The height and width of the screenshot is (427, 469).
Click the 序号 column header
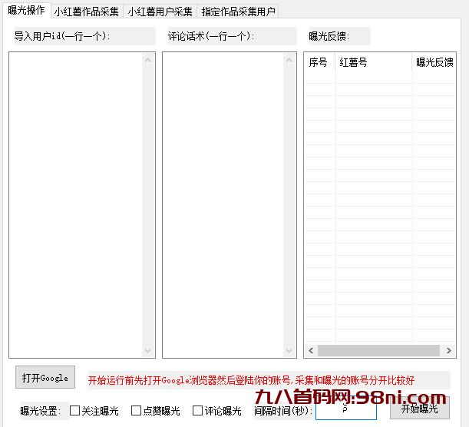click(x=319, y=62)
